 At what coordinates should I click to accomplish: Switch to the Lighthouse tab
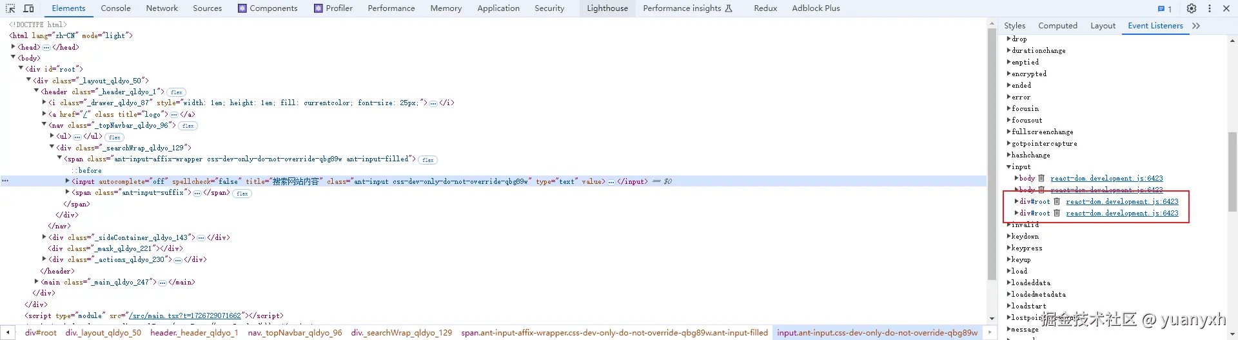[607, 8]
